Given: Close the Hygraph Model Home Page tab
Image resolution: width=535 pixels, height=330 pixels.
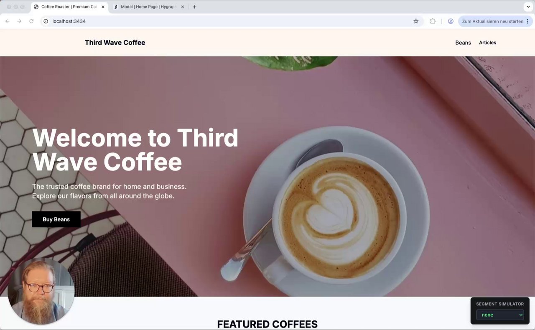Looking at the screenshot, I should tap(182, 7).
